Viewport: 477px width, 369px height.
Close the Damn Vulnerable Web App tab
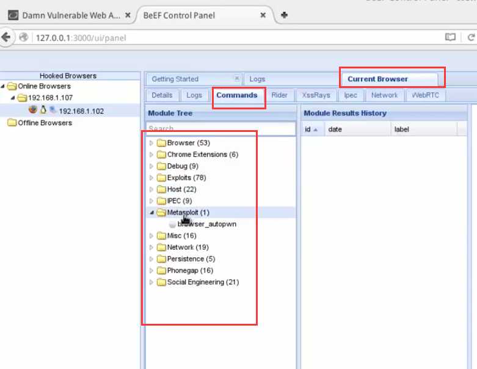coord(128,15)
